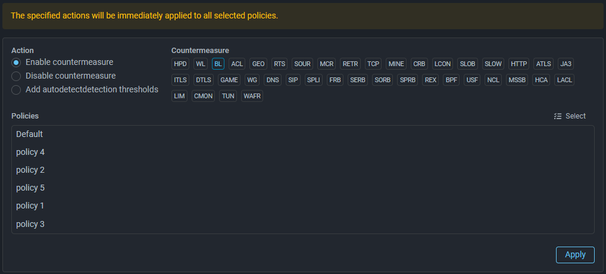
Task: Pick the WAFR countermeasure tag
Action: pos(252,96)
